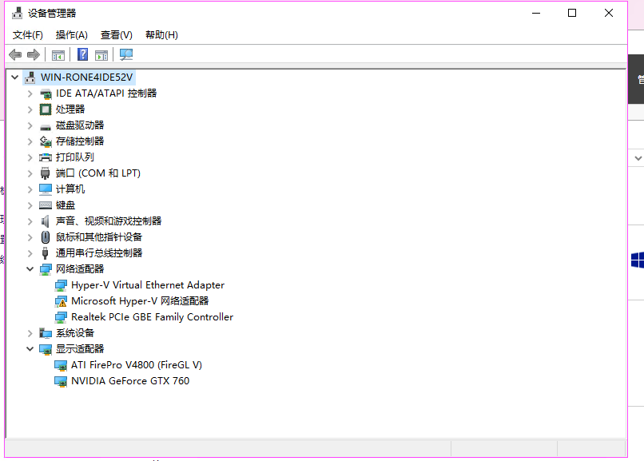Click the 计算机 monitor icon
644x461 pixels.
pyautogui.click(x=46, y=189)
